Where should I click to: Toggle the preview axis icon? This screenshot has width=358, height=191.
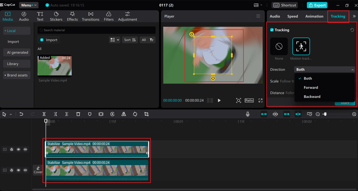pyautogui.click(x=298, y=114)
